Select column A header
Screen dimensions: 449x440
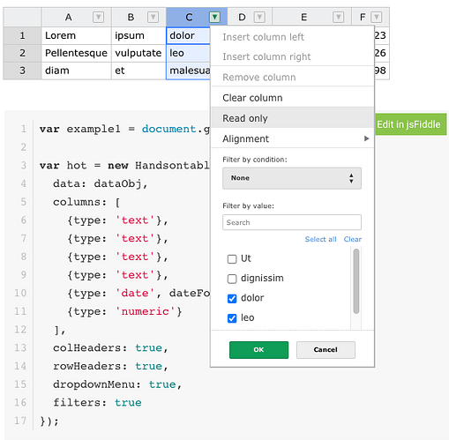[x=76, y=17]
